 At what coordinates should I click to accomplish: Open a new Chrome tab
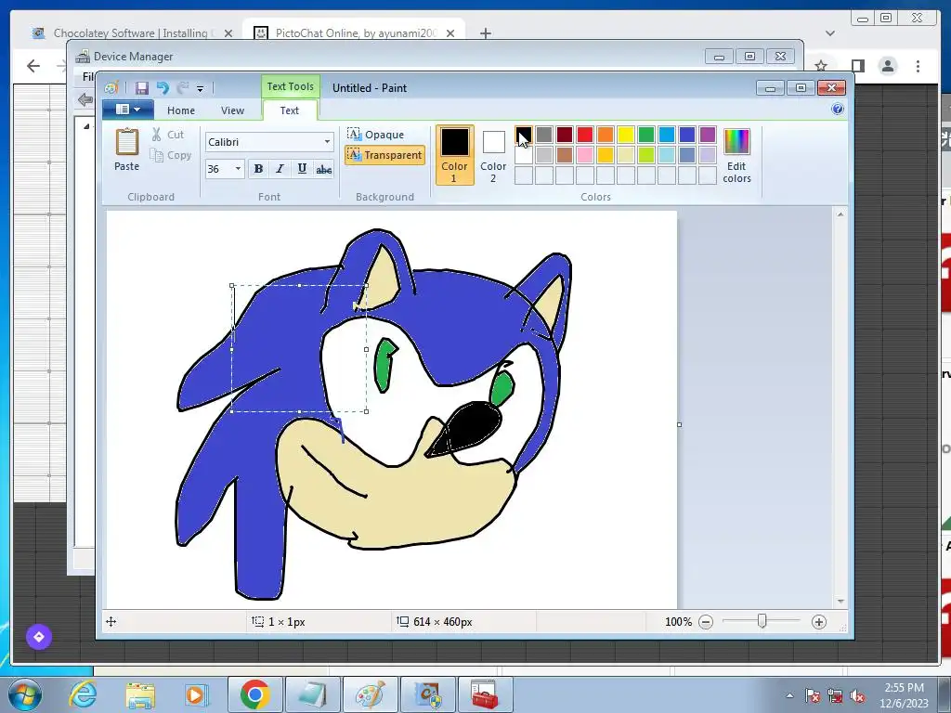(485, 33)
